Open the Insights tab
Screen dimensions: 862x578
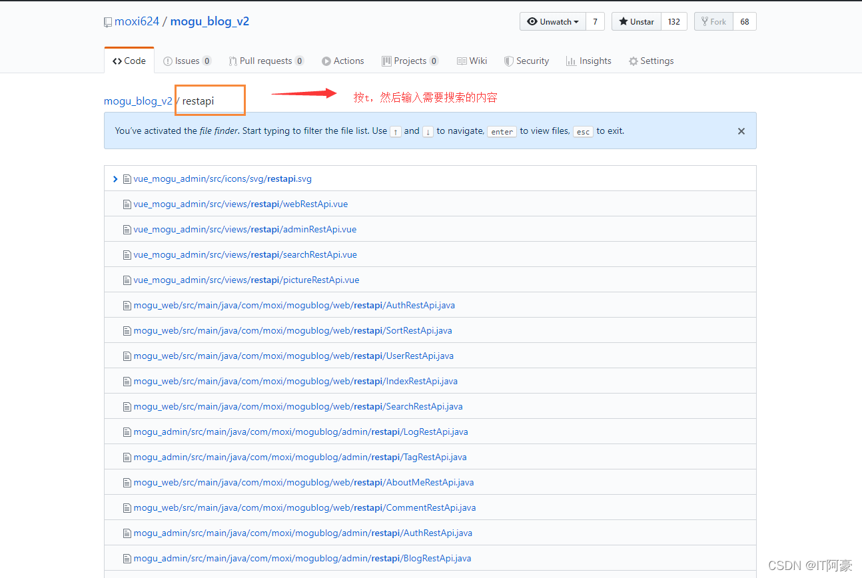(589, 61)
